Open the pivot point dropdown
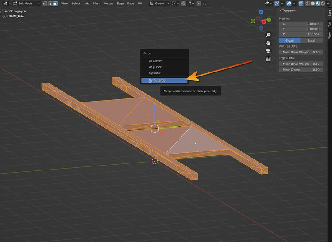Image resolution: width=332 pixels, height=242 pixels. [x=175, y=4]
